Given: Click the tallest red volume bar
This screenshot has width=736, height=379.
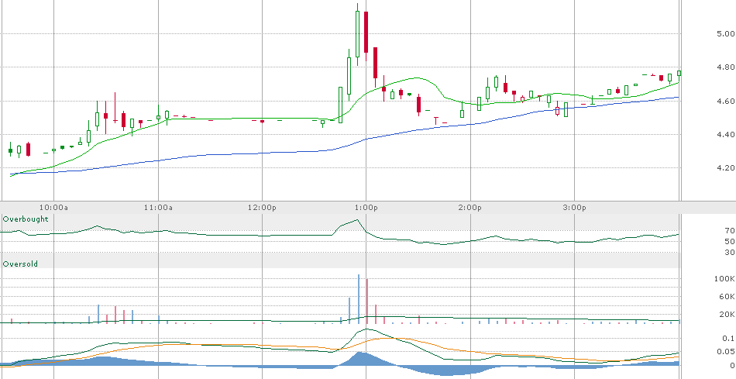Looking at the screenshot, I should [x=367, y=301].
